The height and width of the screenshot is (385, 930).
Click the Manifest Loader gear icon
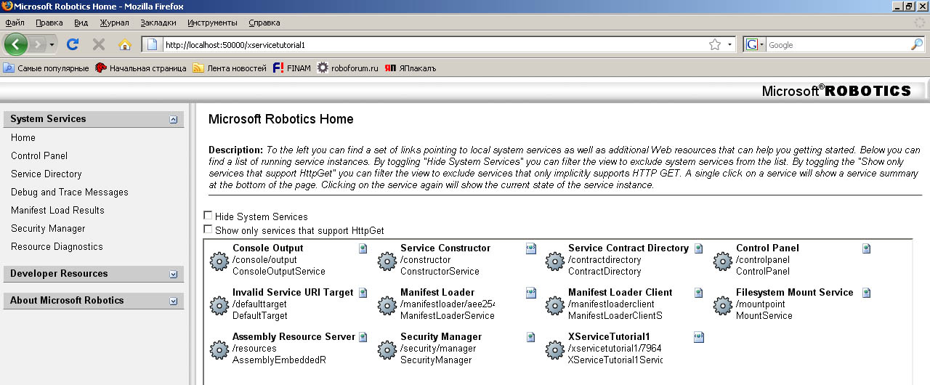point(387,305)
